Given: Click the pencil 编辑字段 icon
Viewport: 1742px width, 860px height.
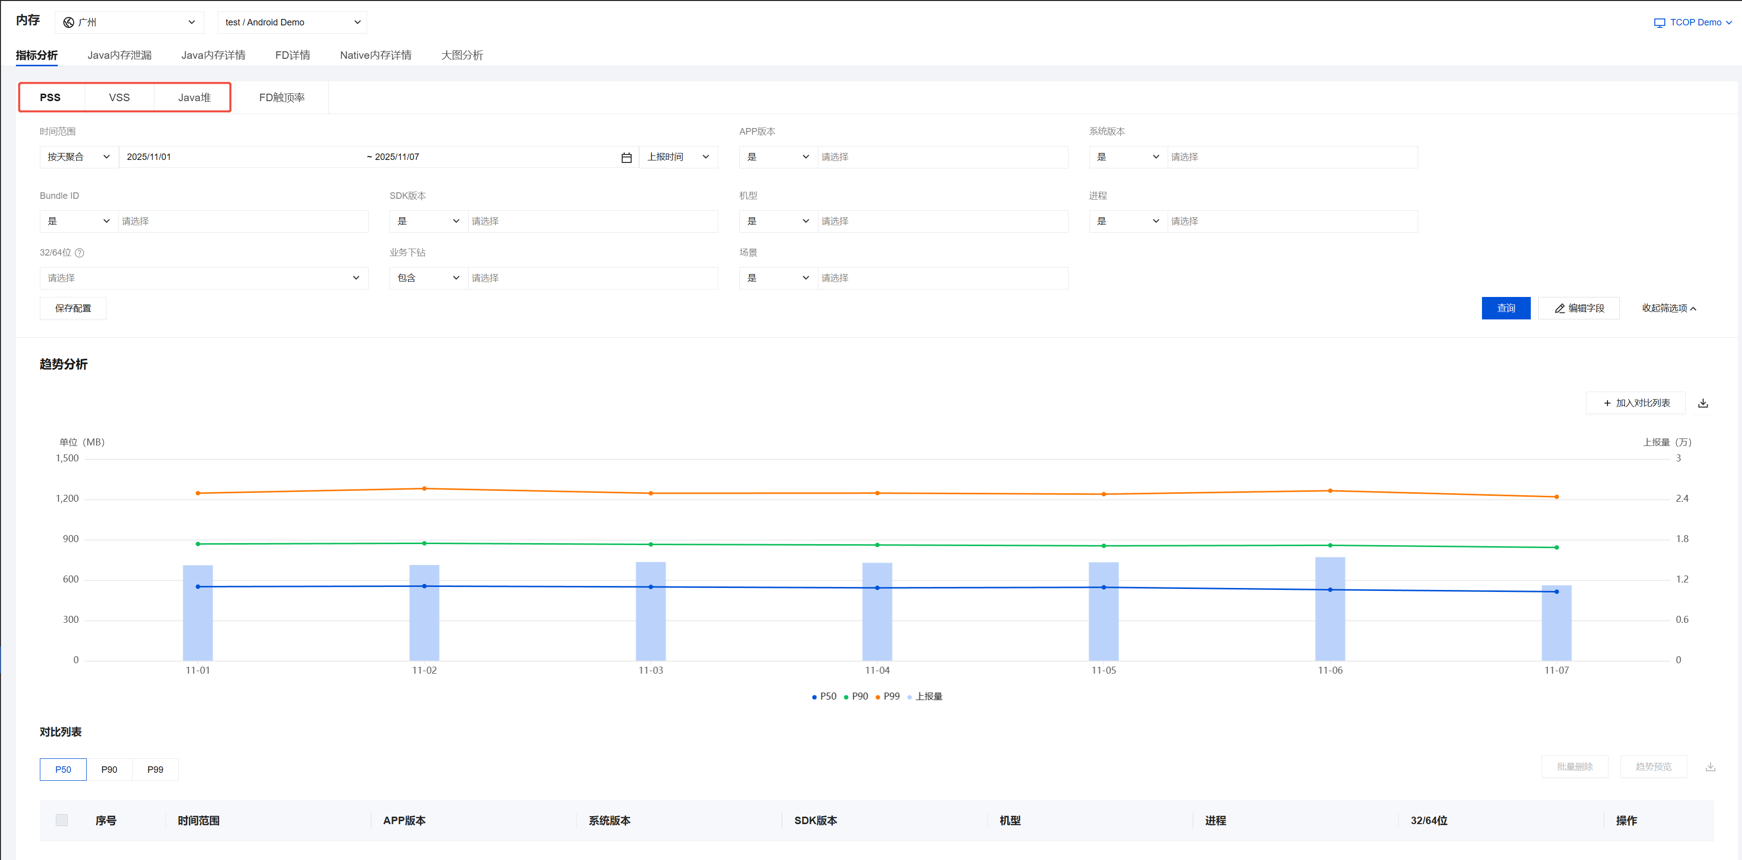Looking at the screenshot, I should point(1559,308).
